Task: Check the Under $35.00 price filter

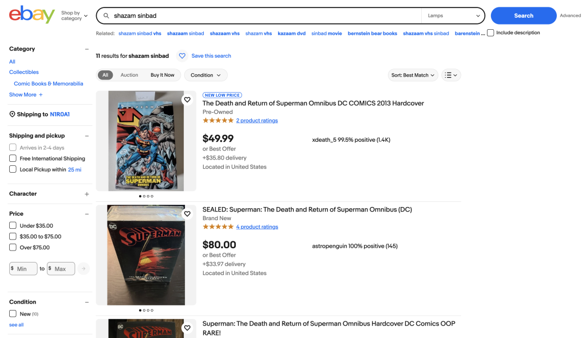Action: [x=13, y=225]
